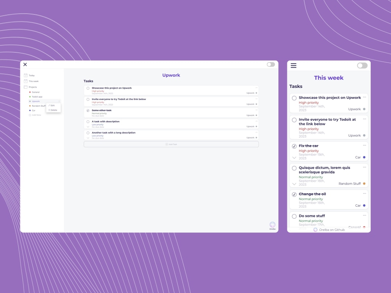The image size is (391, 293).
Task: Open options dots for Showcase task in desktop list
Action: tap(256, 88)
